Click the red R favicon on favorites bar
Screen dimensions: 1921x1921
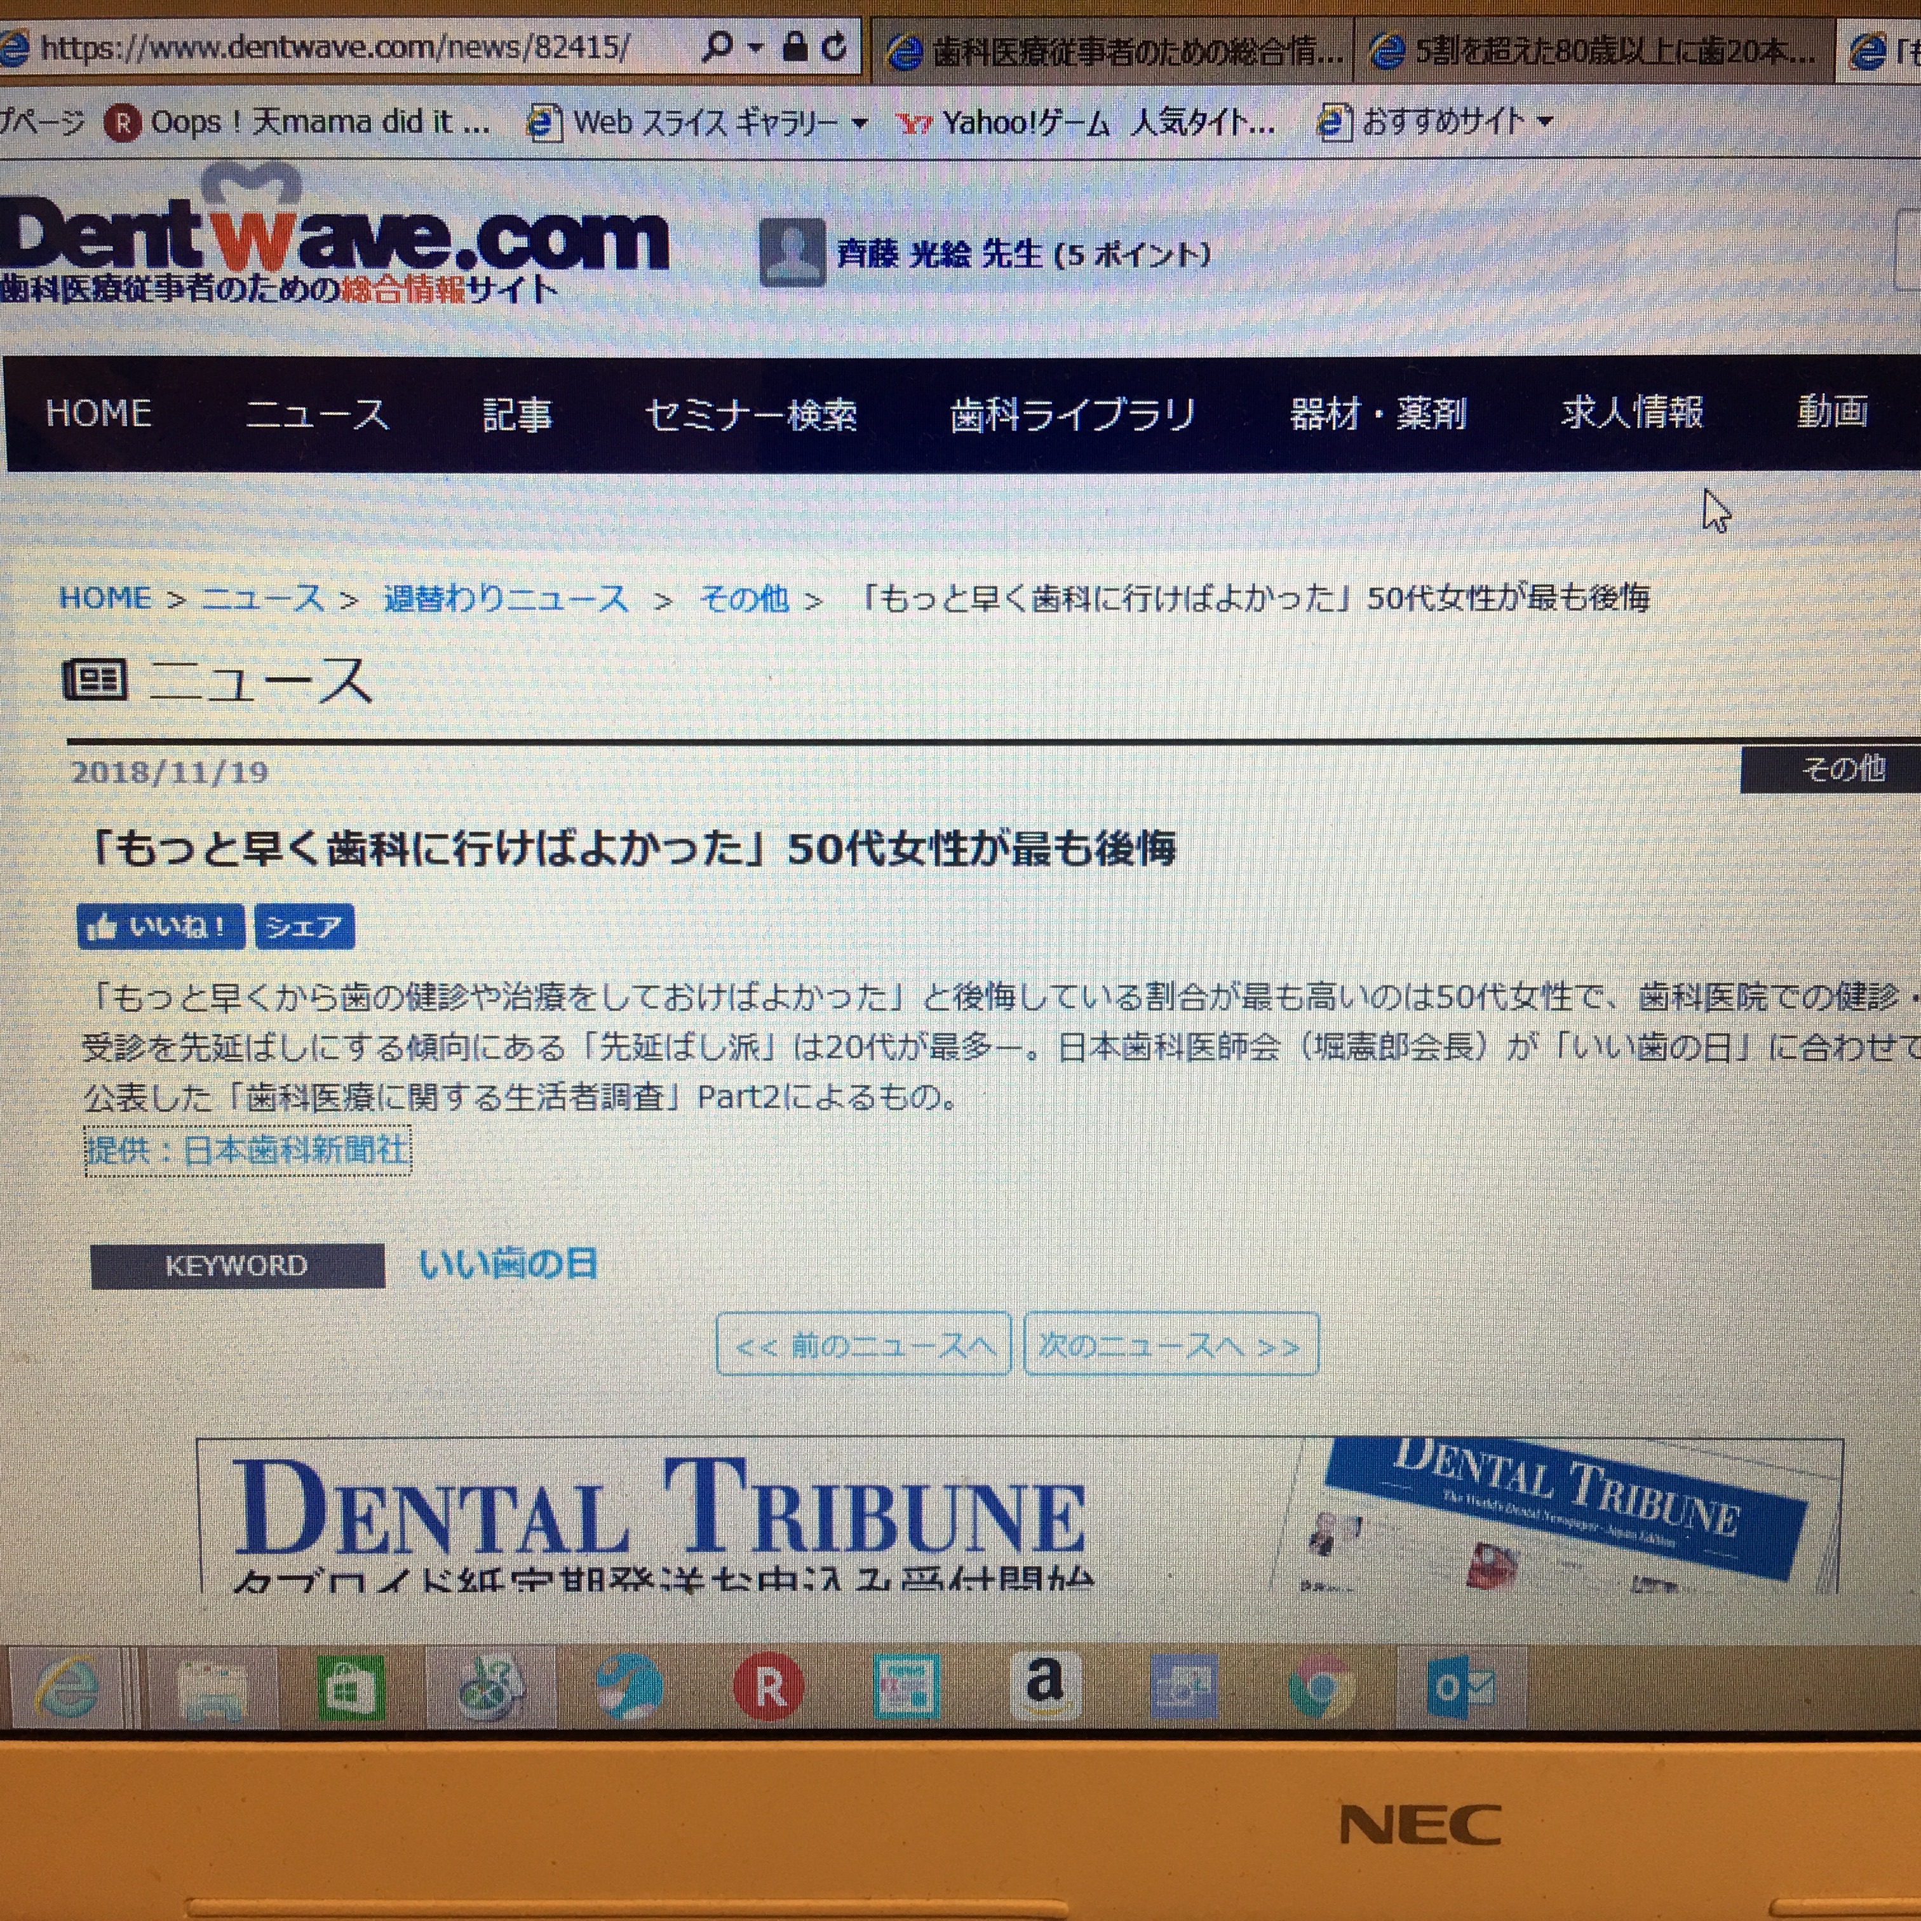click(x=123, y=123)
